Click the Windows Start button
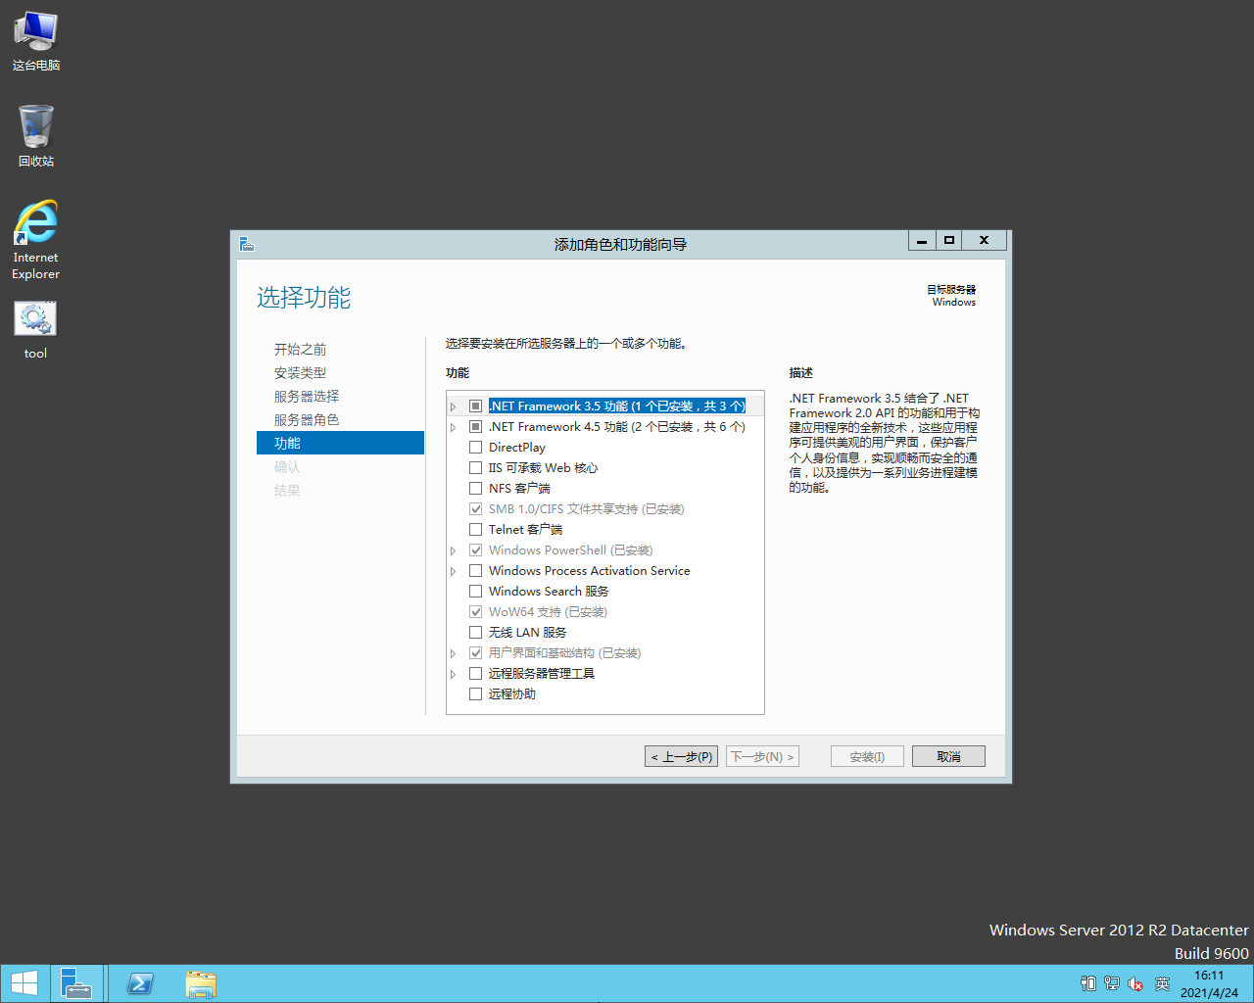The height and width of the screenshot is (1003, 1254). [24, 983]
